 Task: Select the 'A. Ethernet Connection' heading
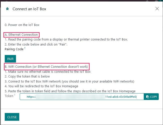click(21, 35)
